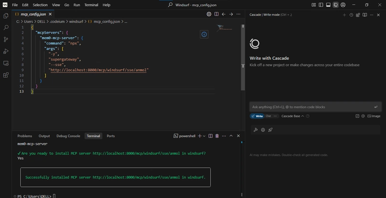Switch Cascade to Chat mode
This screenshot has width=386, height=198.
[x=268, y=116]
